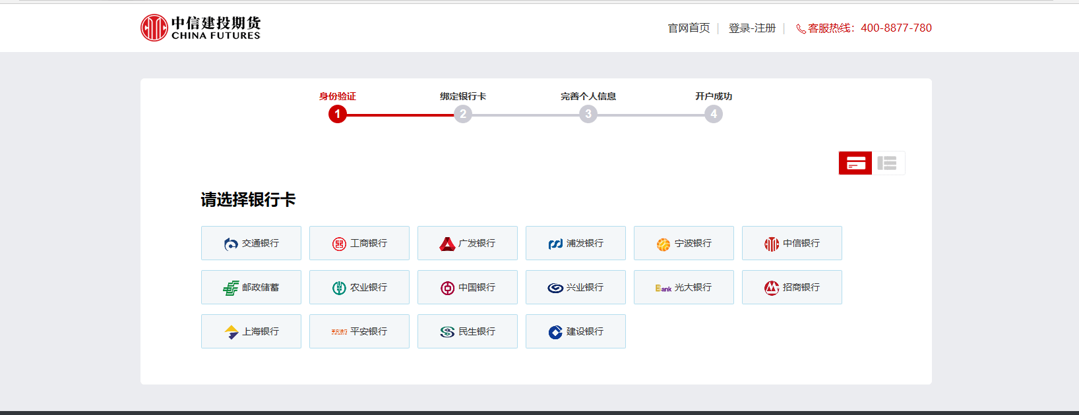
Task: Select 平安银行 bank card
Action: (359, 331)
